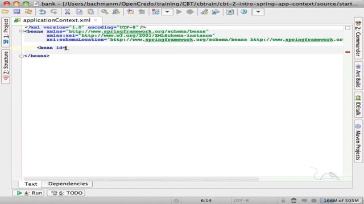The height and width of the screenshot is (204, 364).
Task: Open the Ant Build side panel
Action: pos(358,75)
